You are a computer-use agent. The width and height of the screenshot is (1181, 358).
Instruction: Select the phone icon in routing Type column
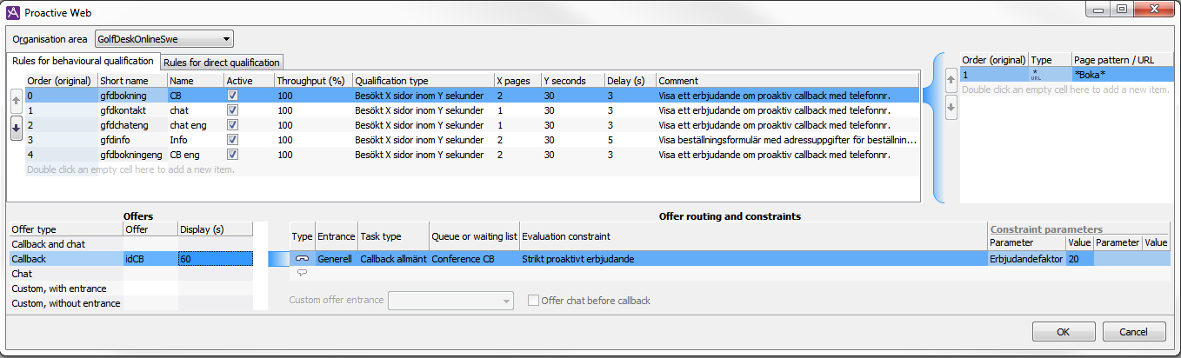(302, 259)
